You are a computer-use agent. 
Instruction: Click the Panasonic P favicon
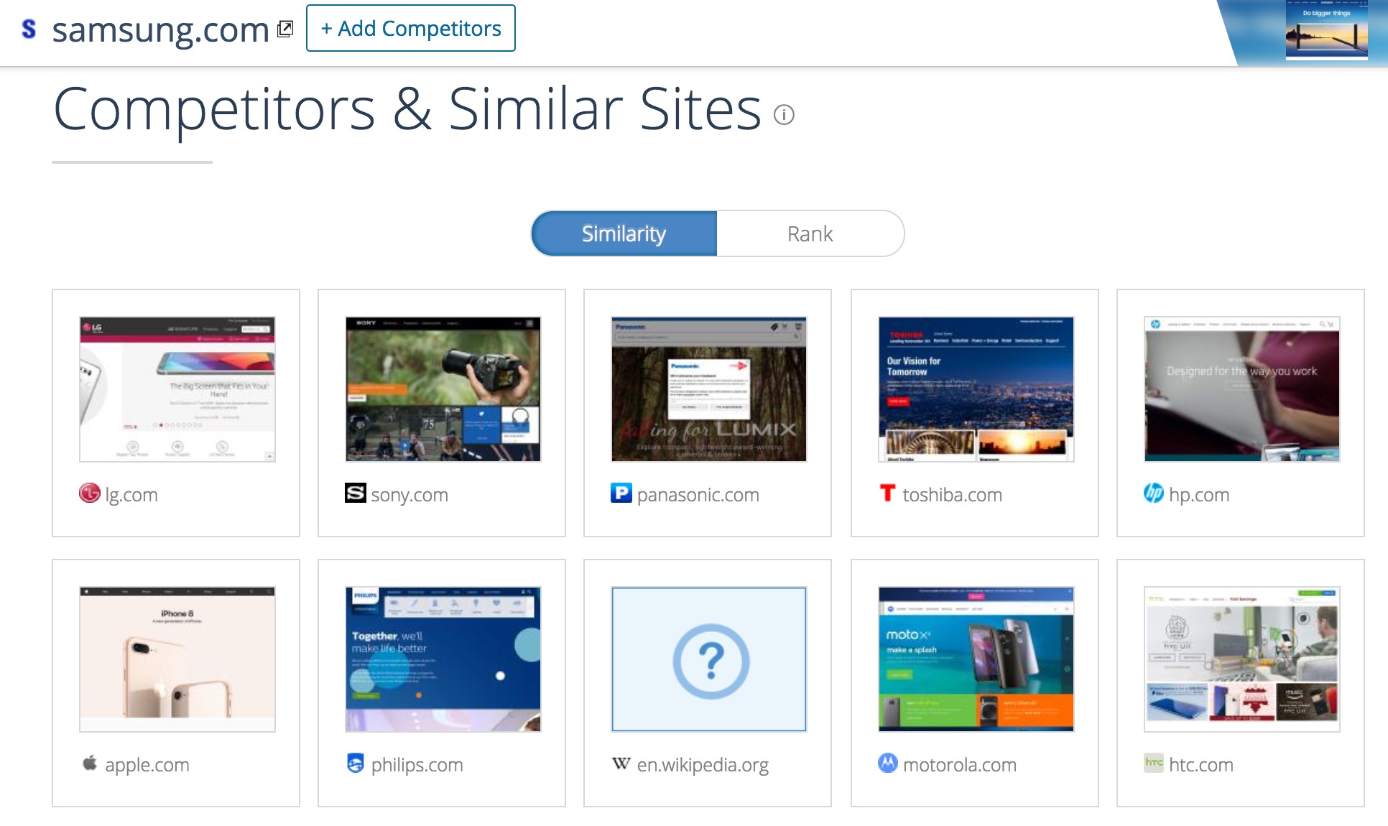621,493
